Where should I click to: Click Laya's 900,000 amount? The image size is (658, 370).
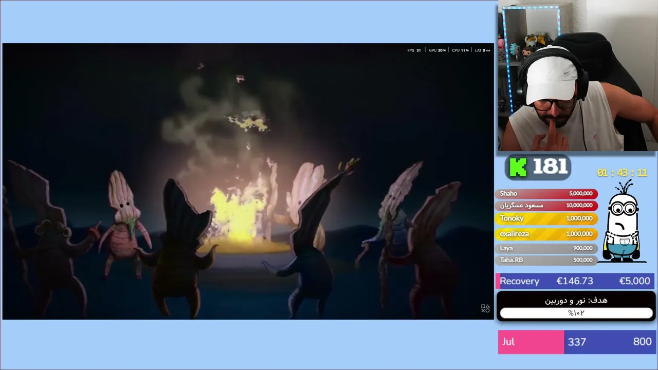pos(583,248)
